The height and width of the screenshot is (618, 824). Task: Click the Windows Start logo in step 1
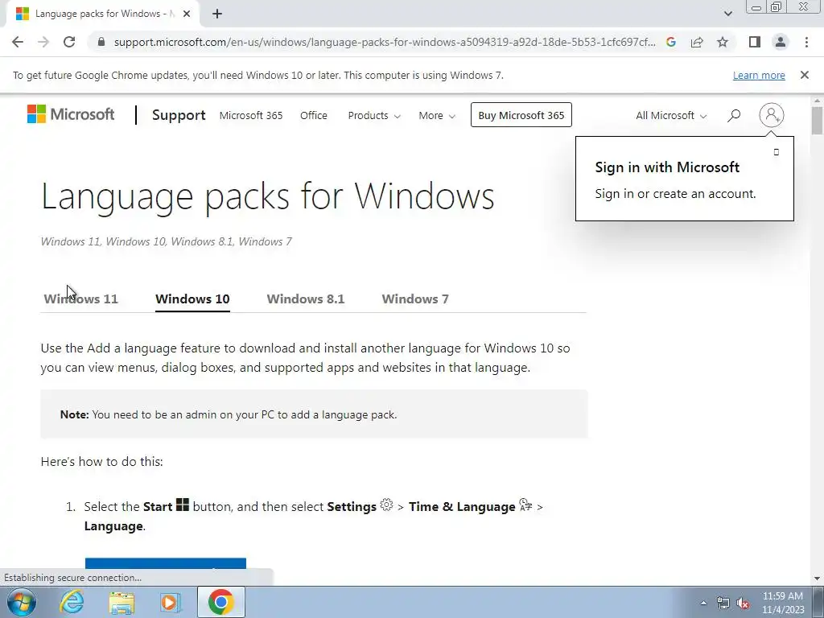click(x=183, y=505)
